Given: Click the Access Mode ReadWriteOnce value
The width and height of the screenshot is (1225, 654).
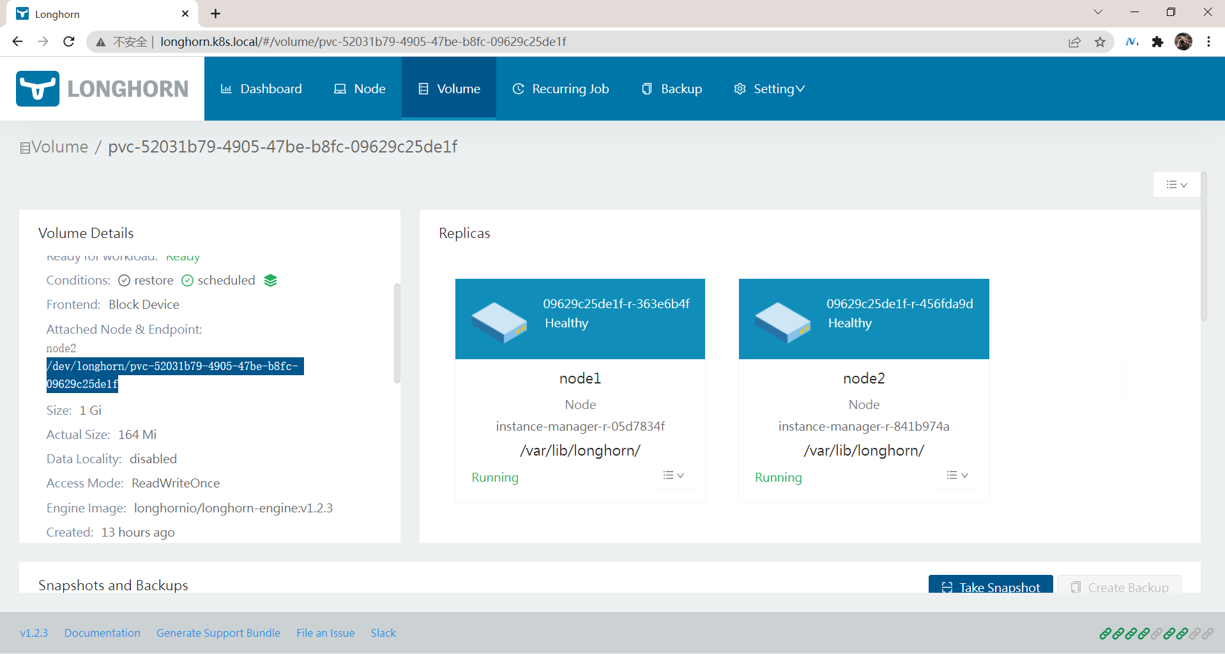Looking at the screenshot, I should click(x=176, y=483).
